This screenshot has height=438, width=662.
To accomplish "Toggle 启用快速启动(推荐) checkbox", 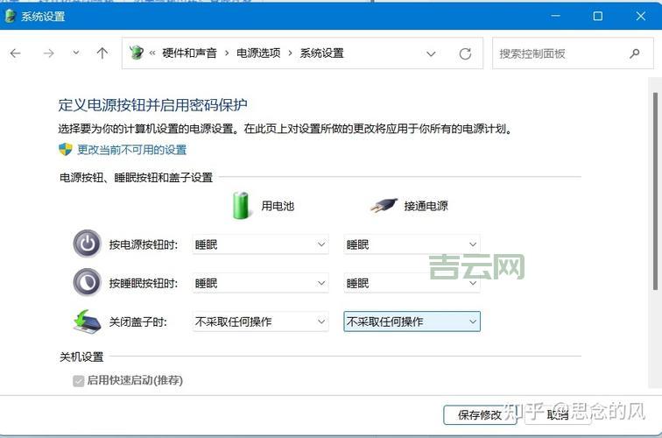I will pos(79,381).
